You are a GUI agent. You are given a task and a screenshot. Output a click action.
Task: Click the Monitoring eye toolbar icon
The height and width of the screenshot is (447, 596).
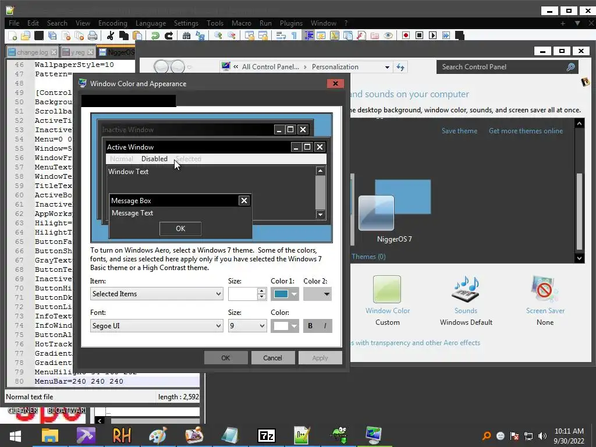388,36
